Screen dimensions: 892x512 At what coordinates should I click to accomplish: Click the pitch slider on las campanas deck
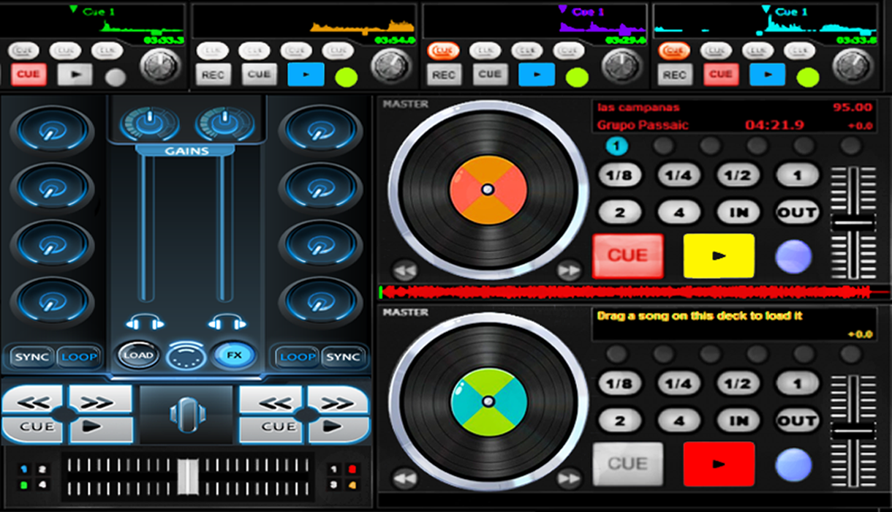click(x=853, y=223)
